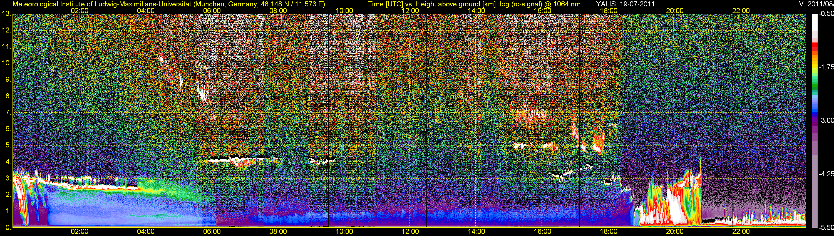This screenshot has width=834, height=236.
Task: Click the 08:00 label on the bottom time axis
Action: click(x=278, y=232)
